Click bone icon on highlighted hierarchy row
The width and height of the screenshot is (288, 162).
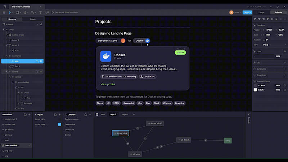coord(37,61)
